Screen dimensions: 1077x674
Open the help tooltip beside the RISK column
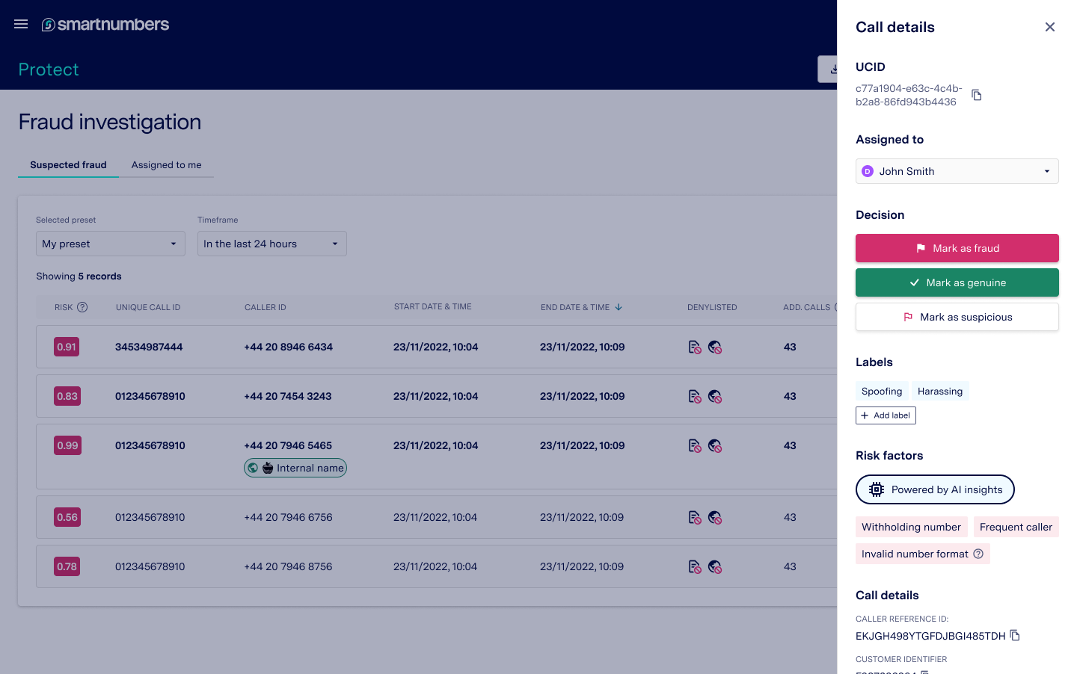point(82,307)
